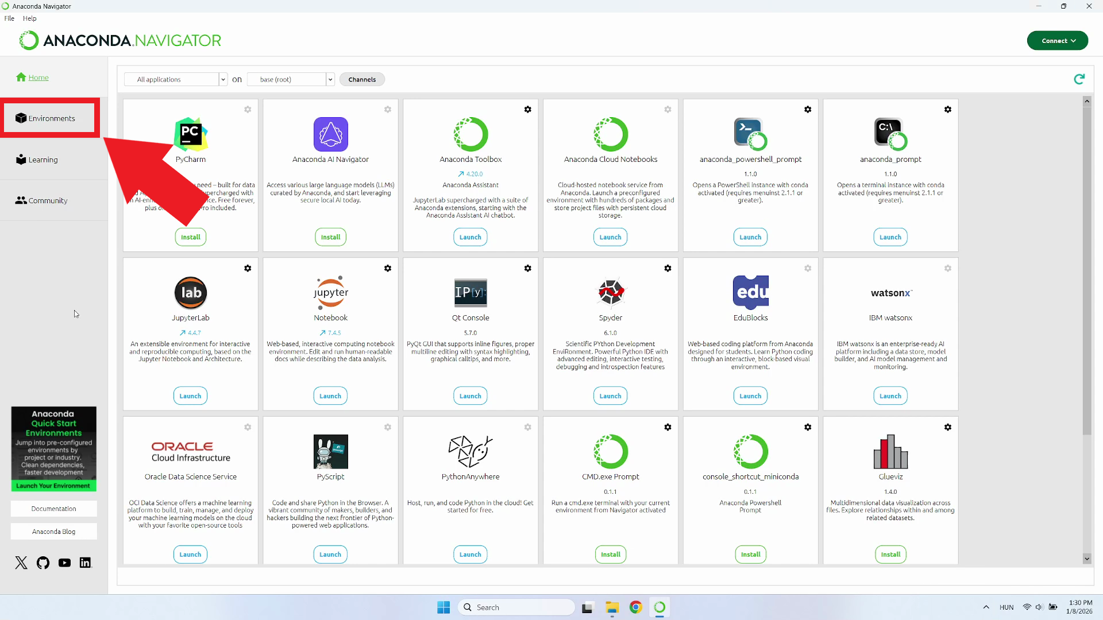
Task: Open the File menu
Action: point(9,18)
